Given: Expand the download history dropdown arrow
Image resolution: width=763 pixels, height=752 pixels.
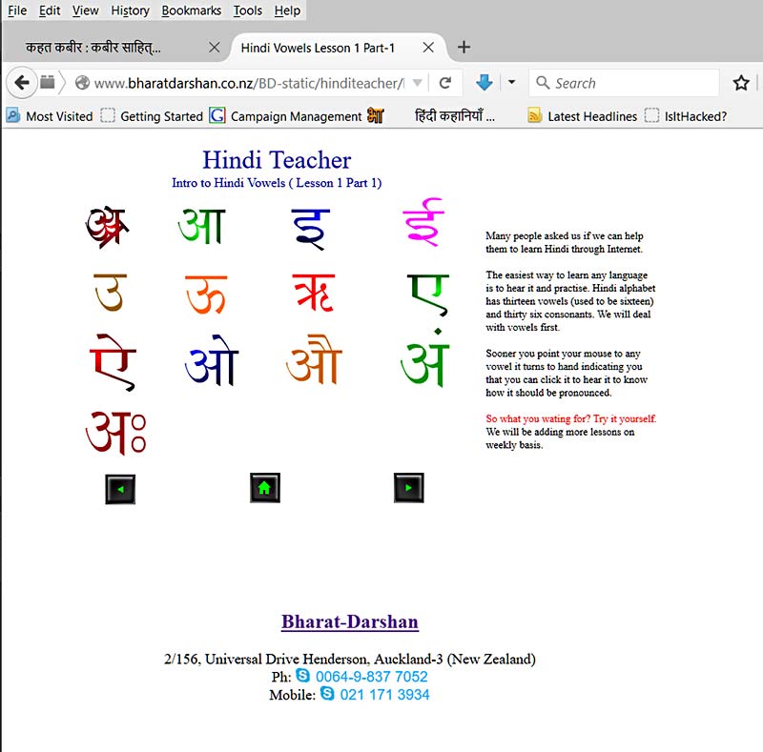Looking at the screenshot, I should (x=511, y=83).
